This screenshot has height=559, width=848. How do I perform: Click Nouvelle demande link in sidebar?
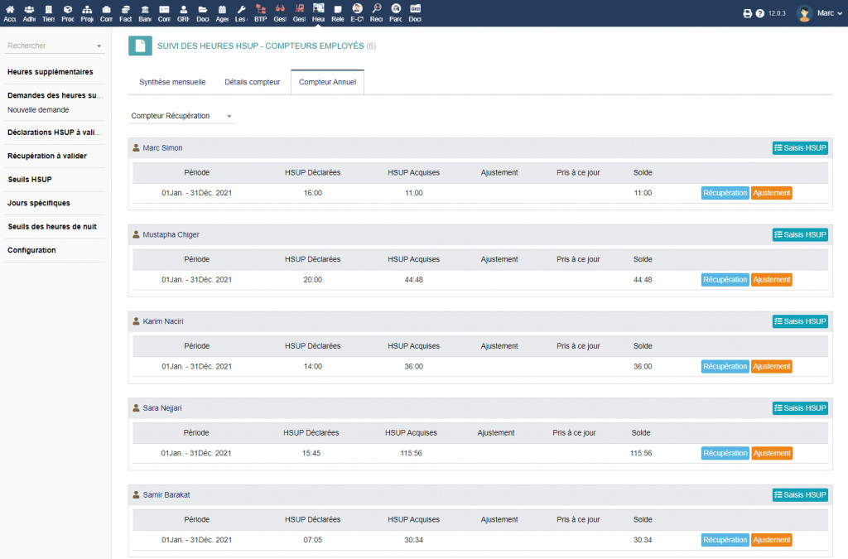tap(38, 109)
